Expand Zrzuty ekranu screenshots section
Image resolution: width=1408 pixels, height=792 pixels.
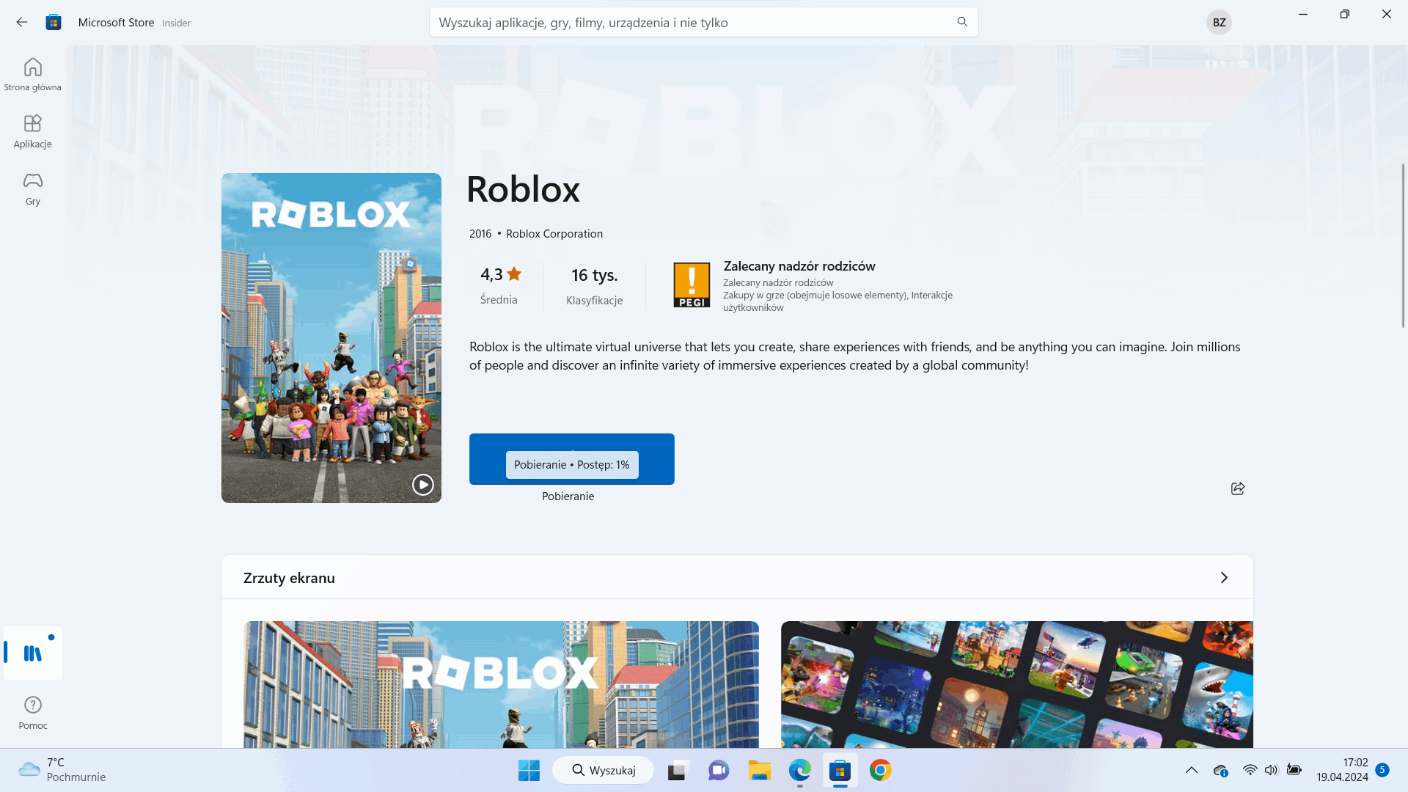(1224, 577)
